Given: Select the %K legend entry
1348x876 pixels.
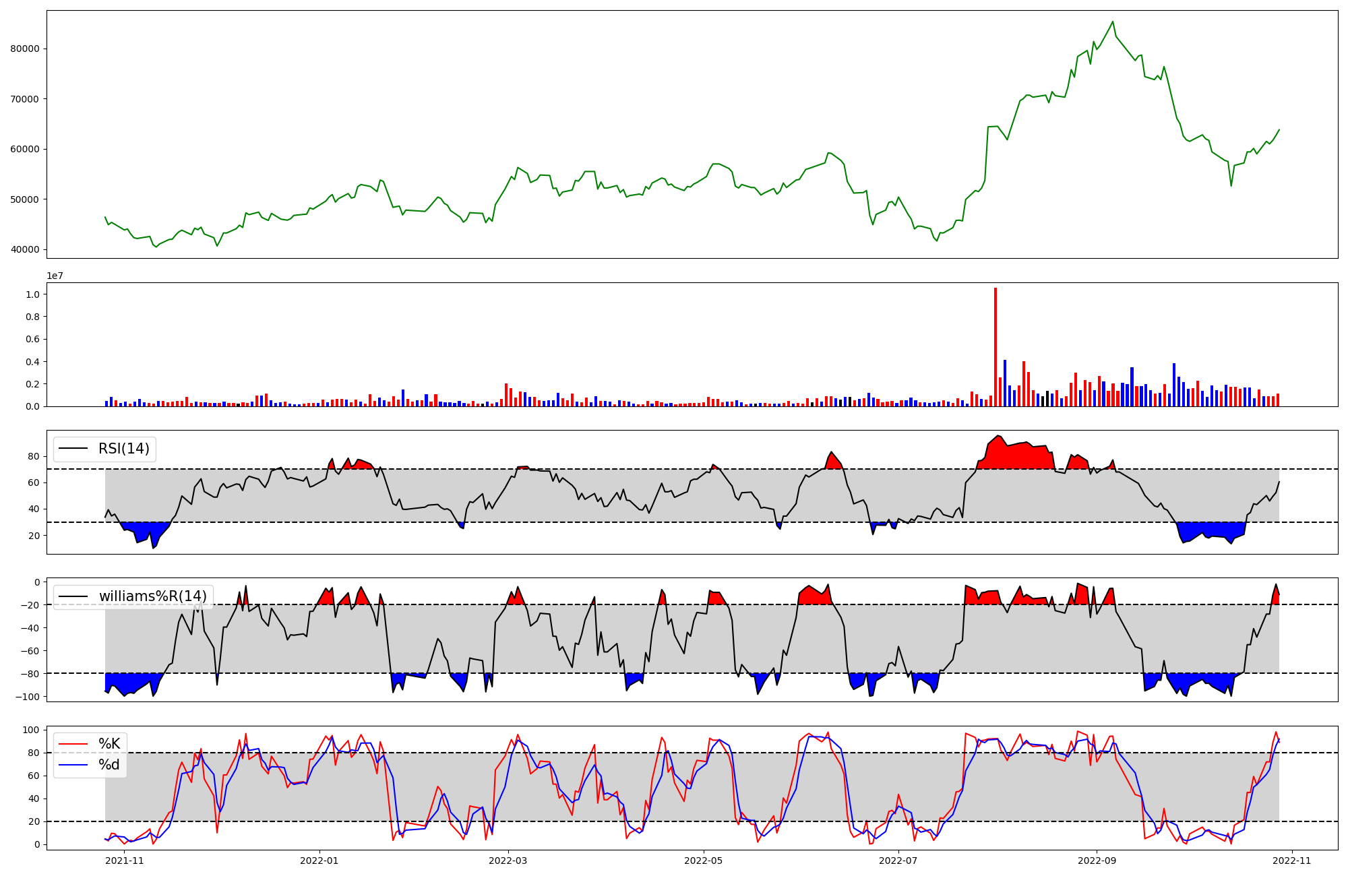Looking at the screenshot, I should [90, 744].
